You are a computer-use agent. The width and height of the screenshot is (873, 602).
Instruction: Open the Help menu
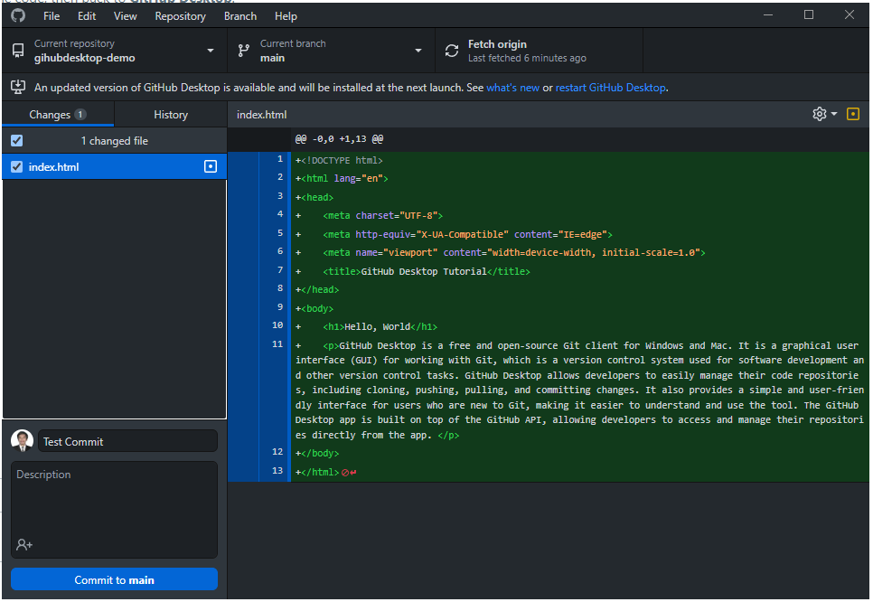(286, 16)
